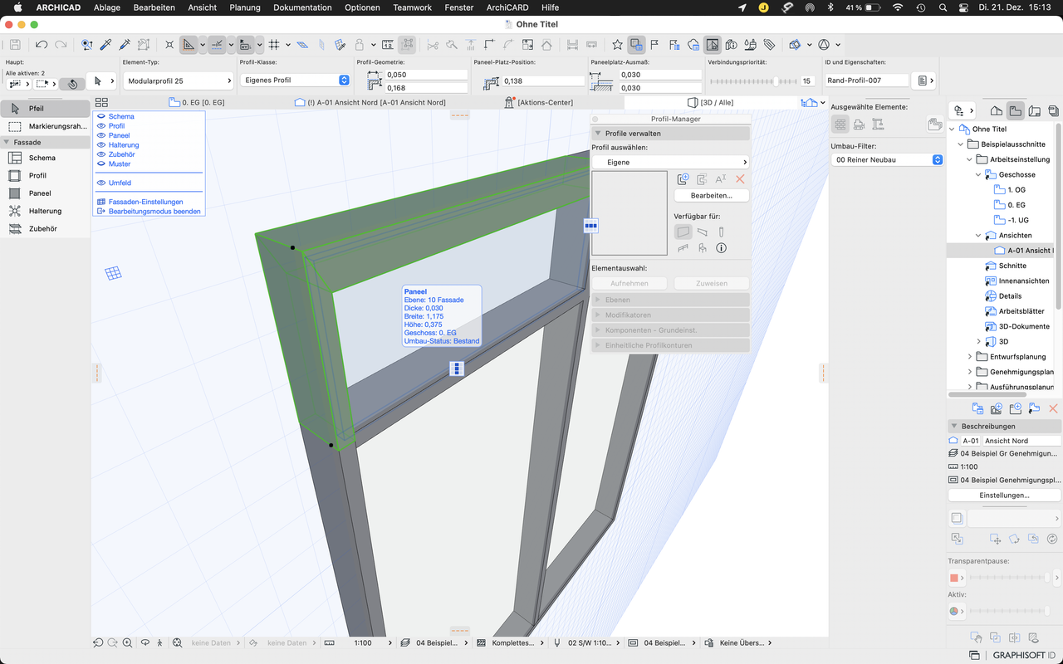This screenshot has height=664, width=1063.
Task: Click the macOS Wi-Fi status icon
Action: pyautogui.click(x=897, y=7)
